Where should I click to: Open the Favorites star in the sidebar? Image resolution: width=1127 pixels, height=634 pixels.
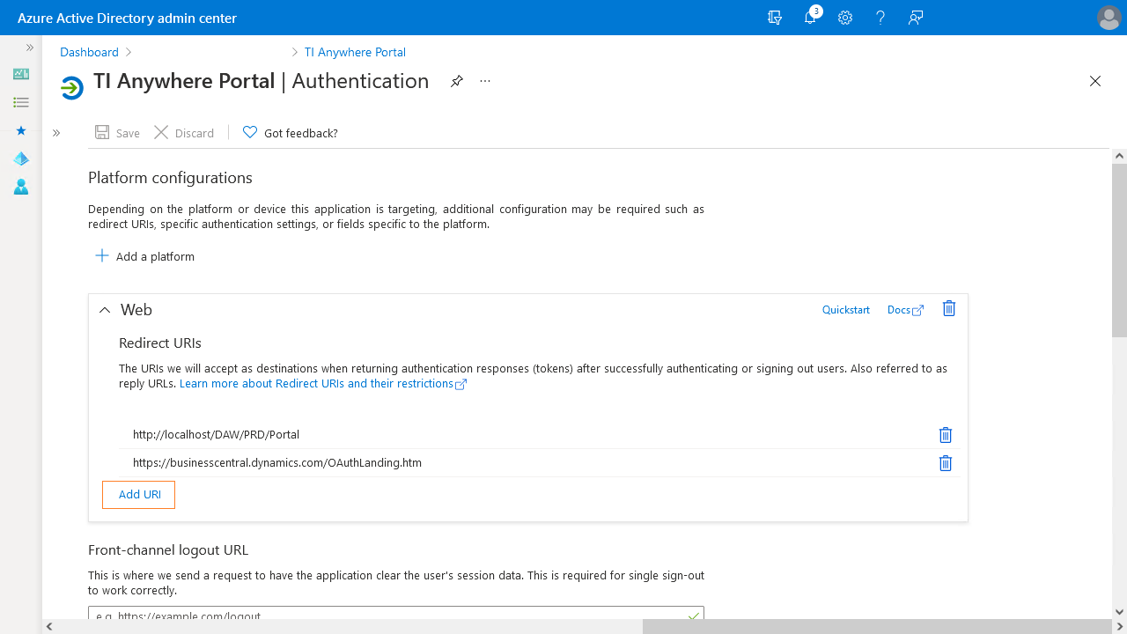[21, 130]
